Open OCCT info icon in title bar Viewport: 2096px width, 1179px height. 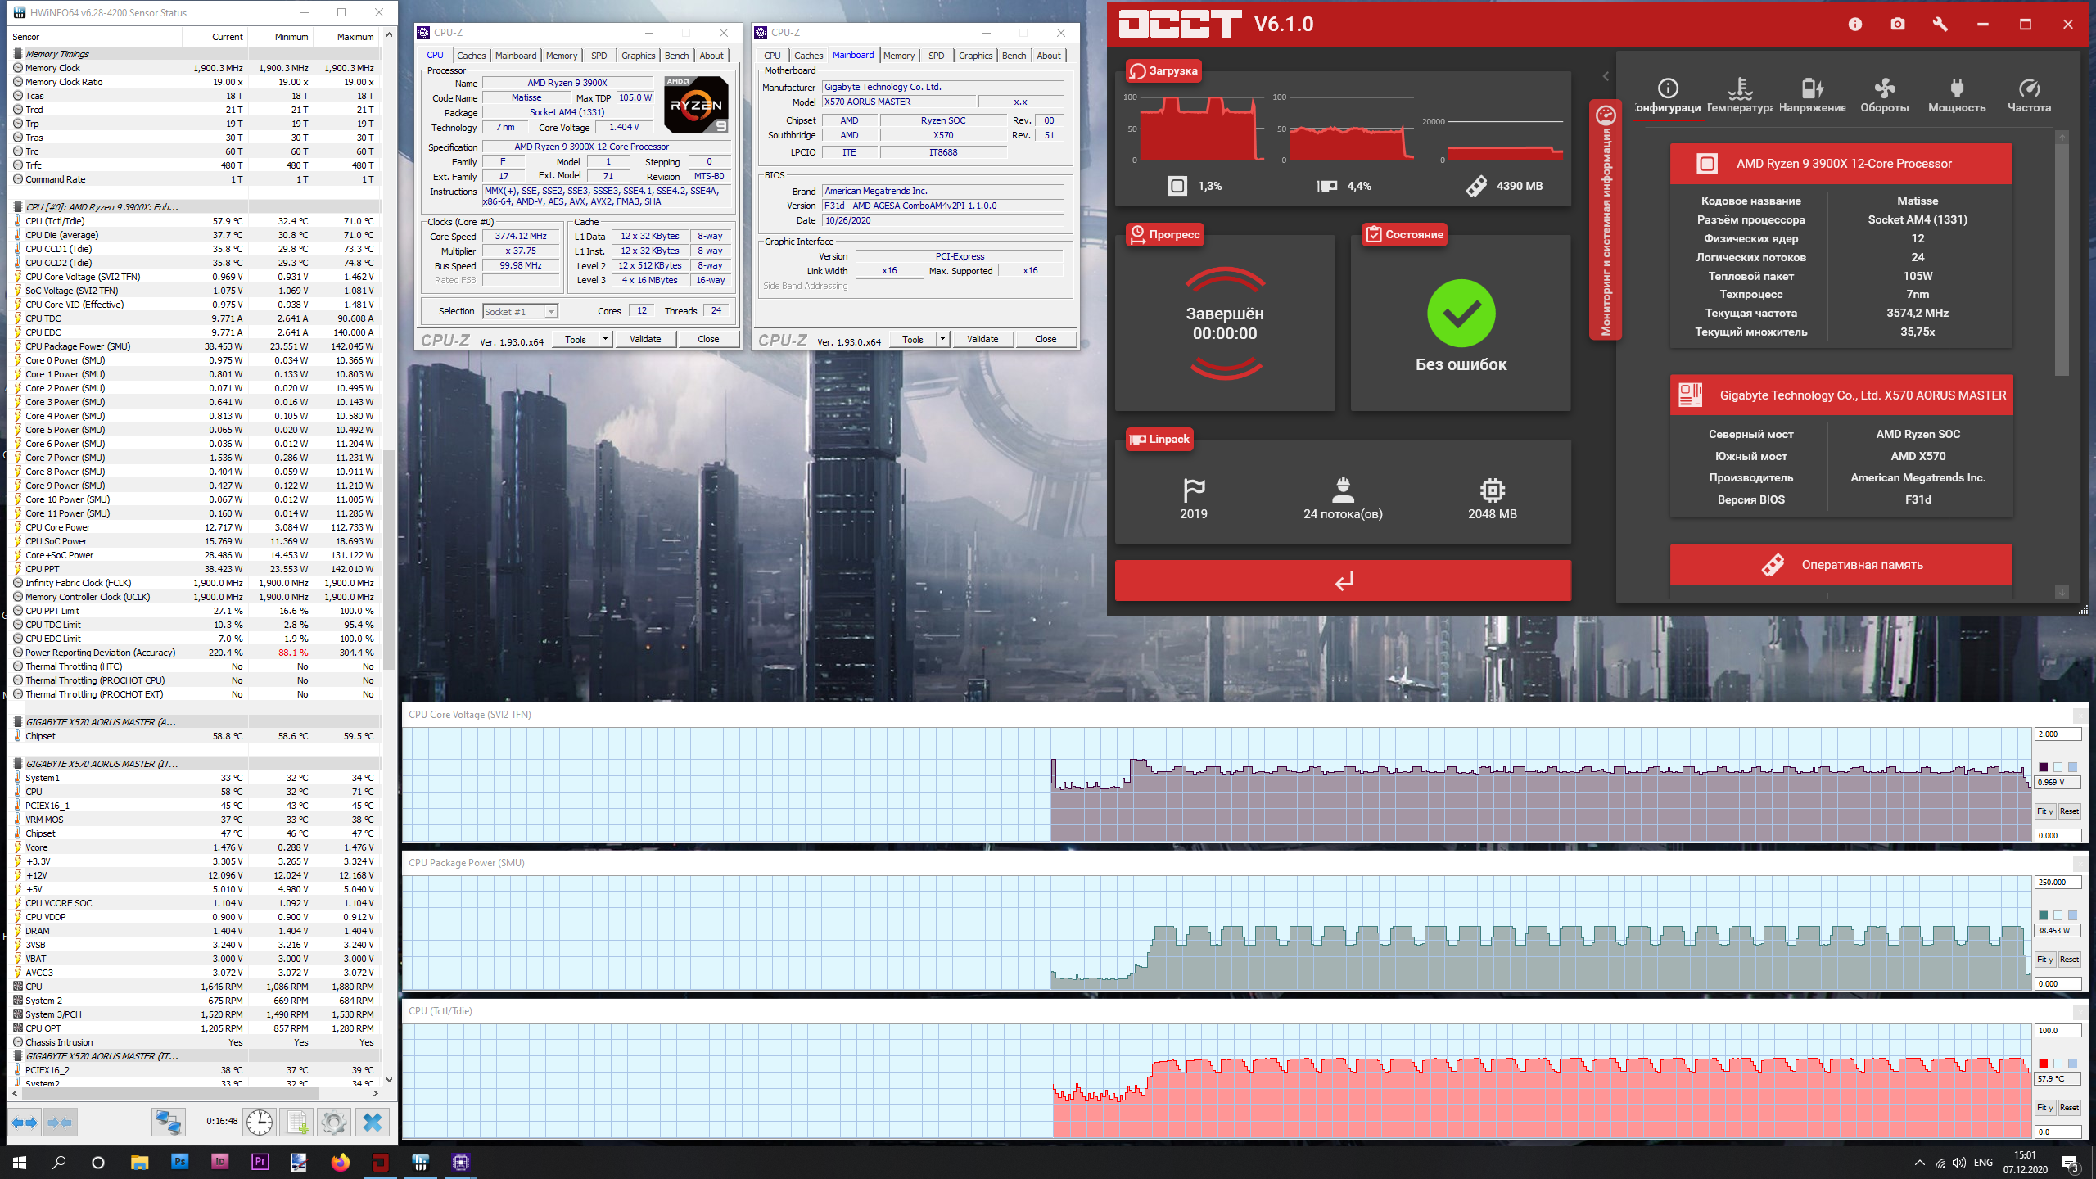tap(1855, 25)
